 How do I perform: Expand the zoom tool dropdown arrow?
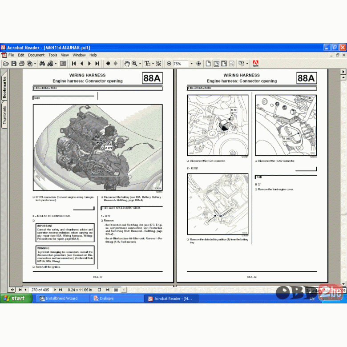point(140,64)
